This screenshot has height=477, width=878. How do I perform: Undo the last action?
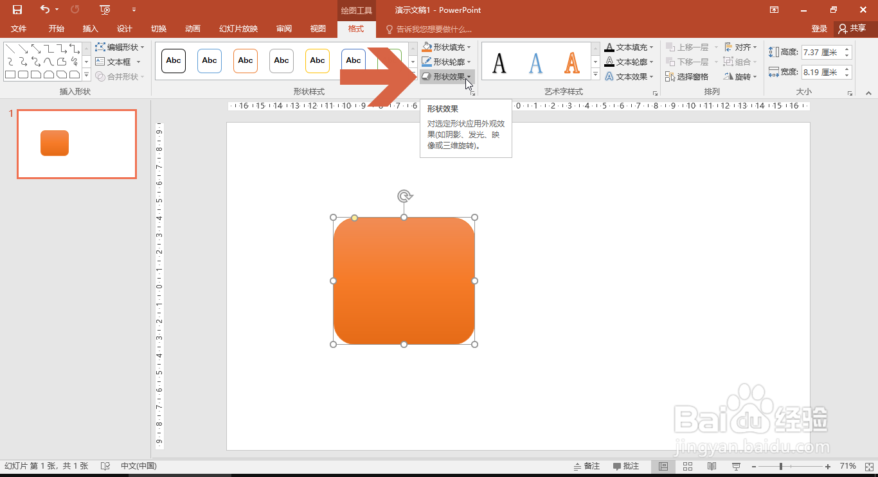pyautogui.click(x=44, y=10)
